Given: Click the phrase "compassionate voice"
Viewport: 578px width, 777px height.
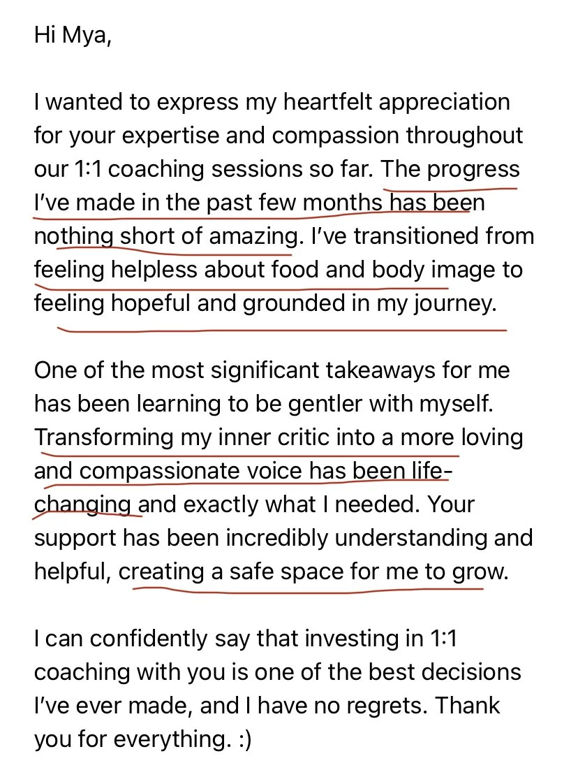Looking at the screenshot, I should point(191,471).
